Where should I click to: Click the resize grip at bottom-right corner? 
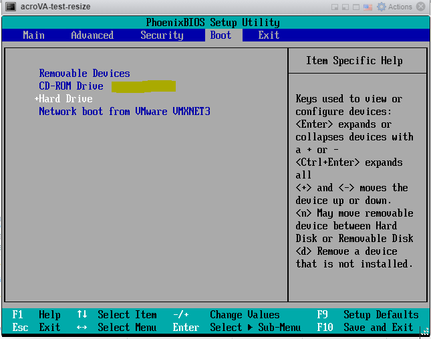pos(425,332)
